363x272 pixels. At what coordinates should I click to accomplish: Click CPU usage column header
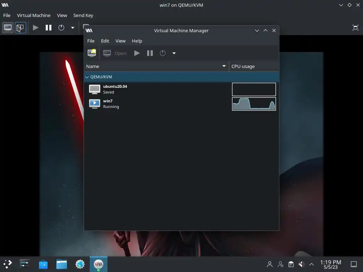[x=254, y=66]
